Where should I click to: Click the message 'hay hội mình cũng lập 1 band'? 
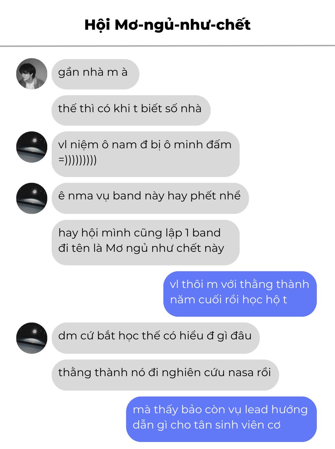[145, 243]
